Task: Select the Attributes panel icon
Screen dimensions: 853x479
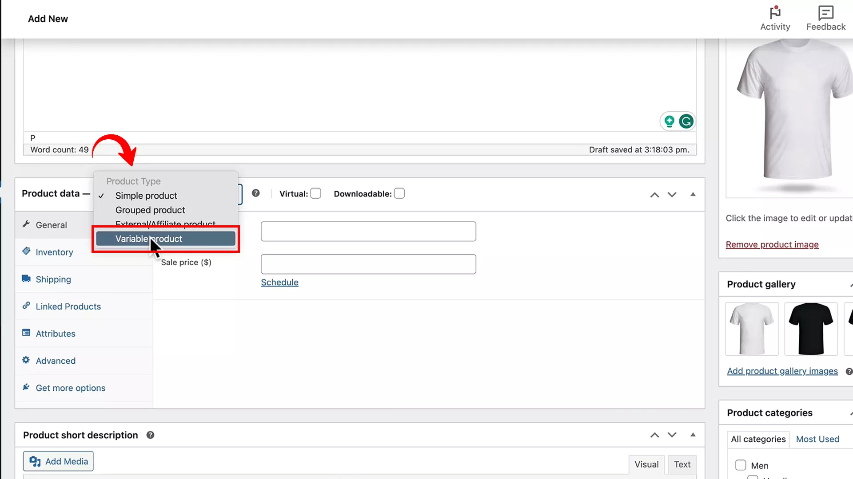Action: (x=26, y=333)
